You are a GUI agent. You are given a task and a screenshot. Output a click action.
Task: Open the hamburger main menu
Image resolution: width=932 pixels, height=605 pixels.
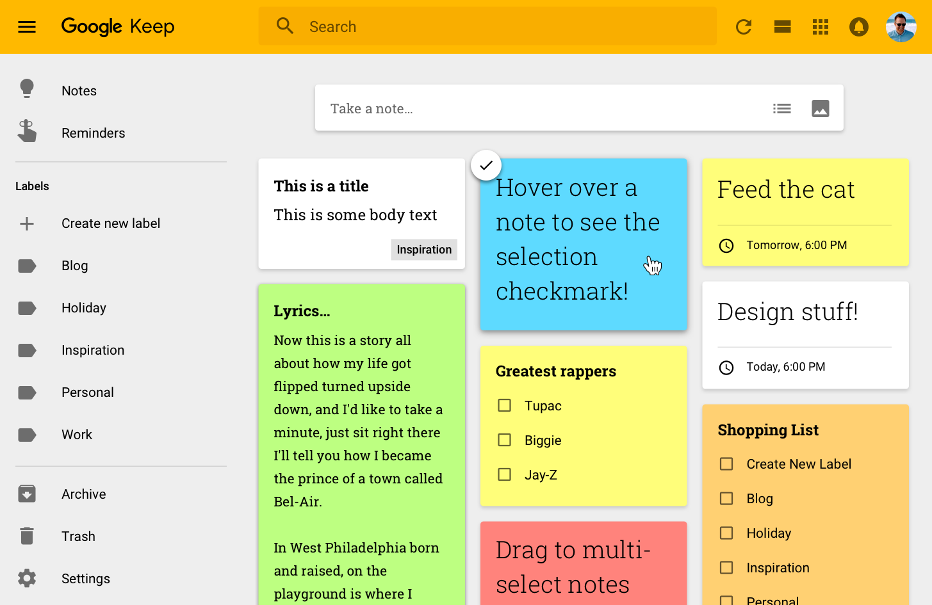click(x=27, y=27)
